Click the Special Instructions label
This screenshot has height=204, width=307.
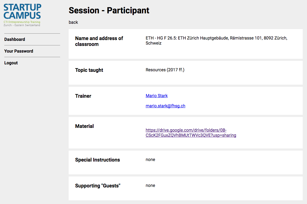coord(98,160)
